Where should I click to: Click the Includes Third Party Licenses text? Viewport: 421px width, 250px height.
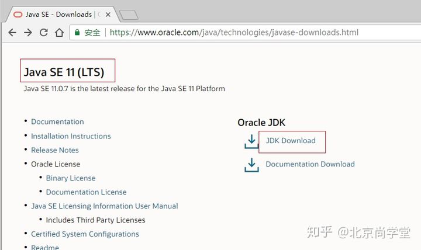[x=95, y=220]
